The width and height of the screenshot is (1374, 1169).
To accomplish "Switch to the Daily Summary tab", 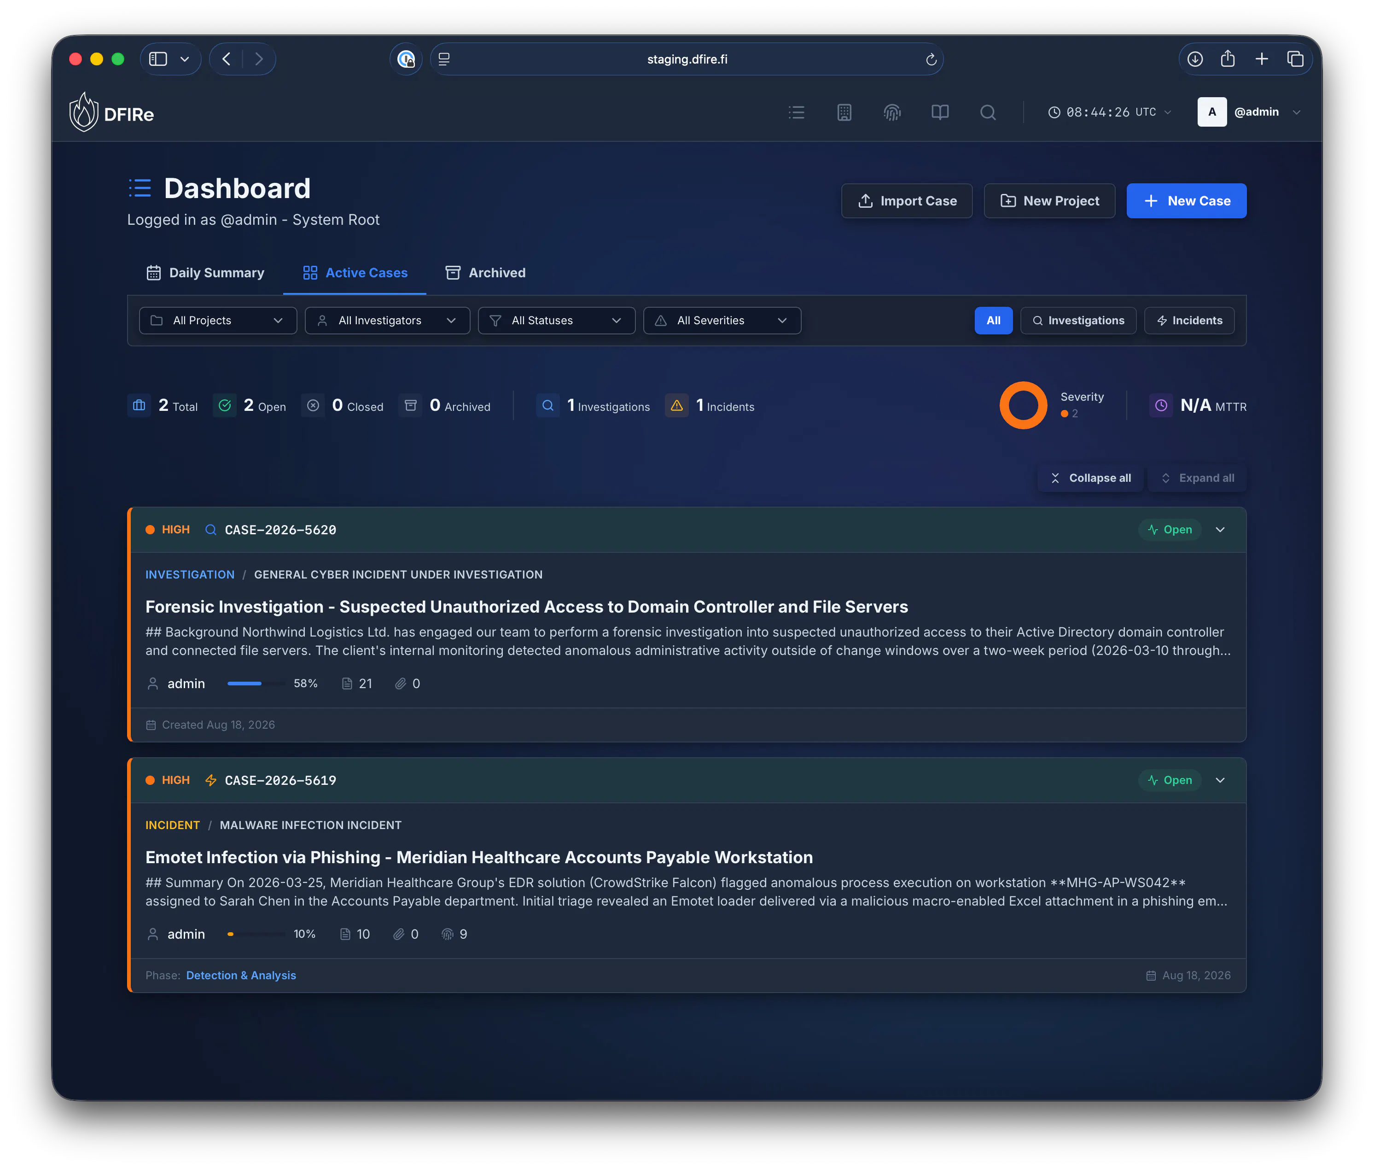I will click(205, 272).
